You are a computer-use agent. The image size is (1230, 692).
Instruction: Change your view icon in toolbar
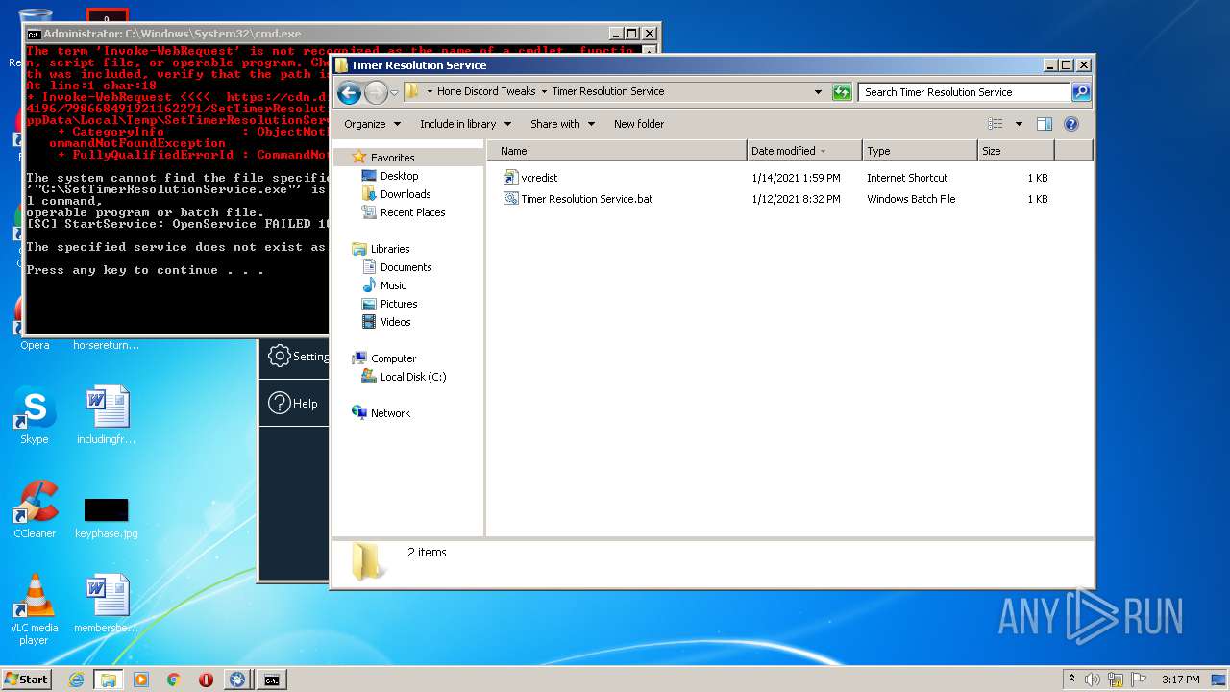pos(996,124)
